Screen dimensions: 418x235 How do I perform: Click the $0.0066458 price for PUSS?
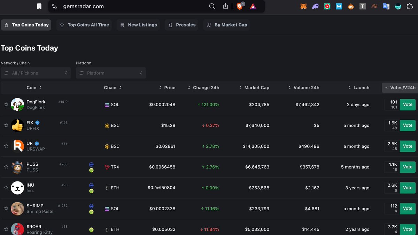click(x=162, y=167)
